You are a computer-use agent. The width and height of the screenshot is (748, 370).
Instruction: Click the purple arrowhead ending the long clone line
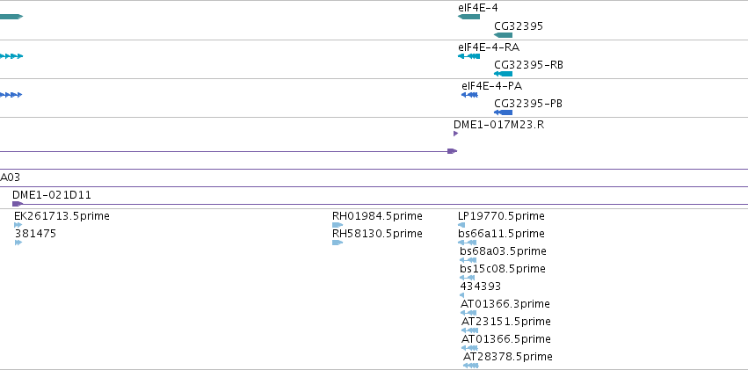[453, 151]
